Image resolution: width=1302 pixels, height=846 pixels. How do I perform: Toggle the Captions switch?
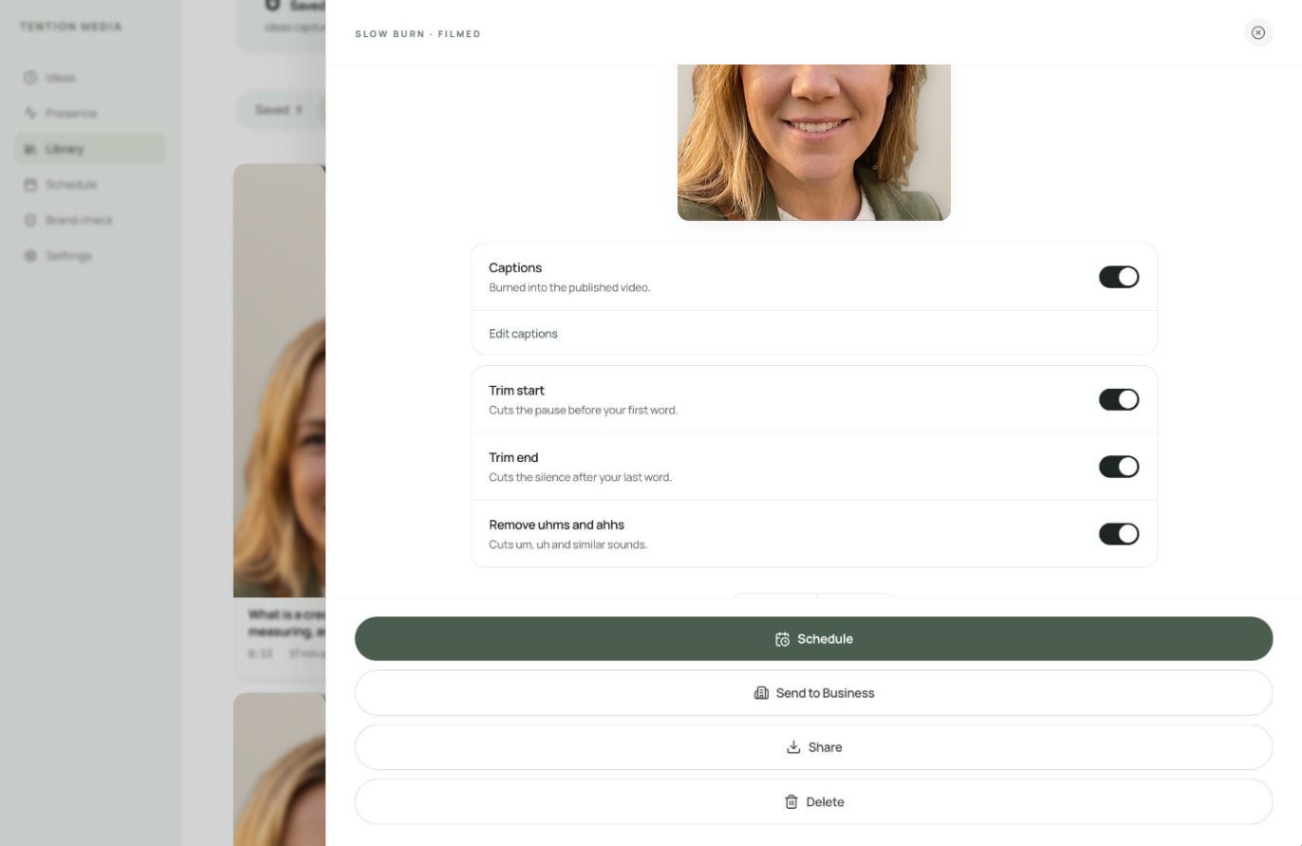click(x=1119, y=277)
